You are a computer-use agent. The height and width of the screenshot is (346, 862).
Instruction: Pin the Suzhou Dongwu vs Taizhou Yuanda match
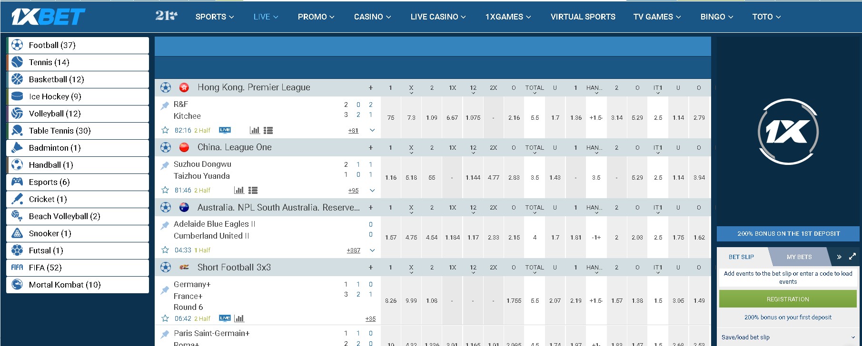point(165,165)
